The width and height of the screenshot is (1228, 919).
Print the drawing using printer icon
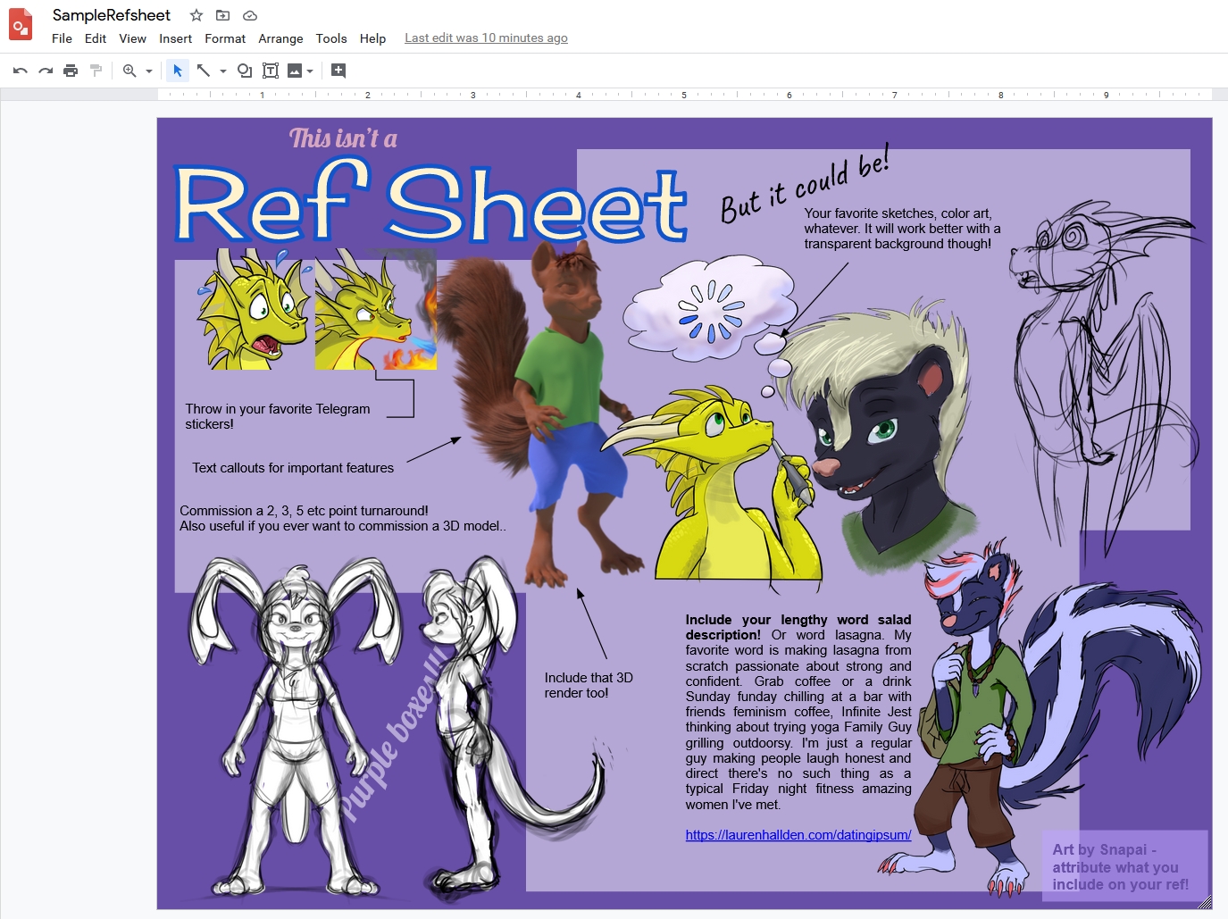coord(71,71)
